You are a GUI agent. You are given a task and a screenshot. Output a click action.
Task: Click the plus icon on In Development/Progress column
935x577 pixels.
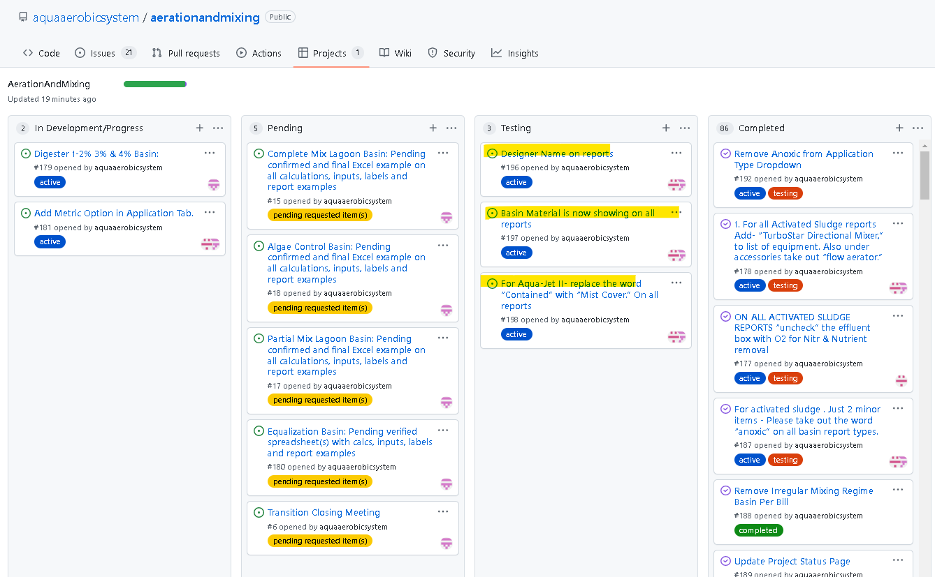(200, 128)
